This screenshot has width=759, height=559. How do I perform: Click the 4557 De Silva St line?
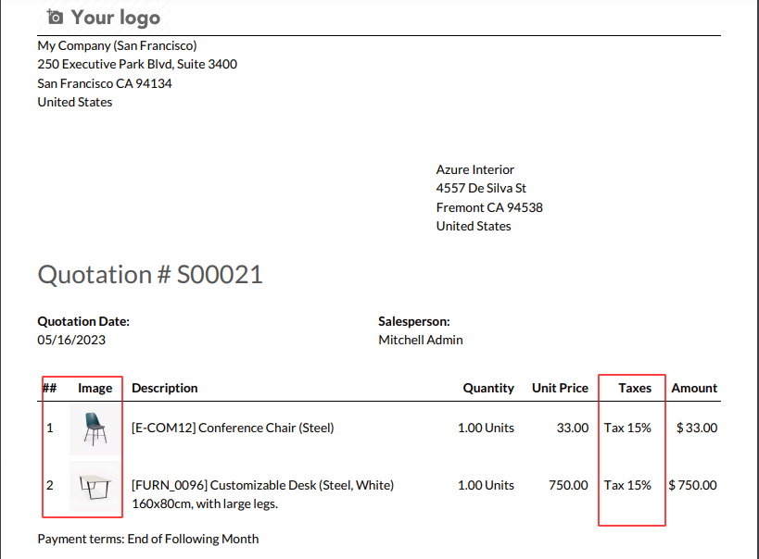(481, 188)
